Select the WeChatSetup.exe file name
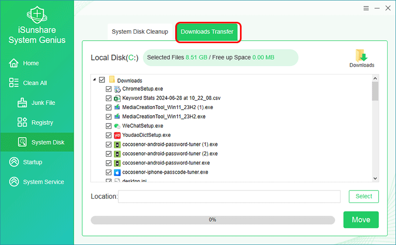 coord(143,126)
